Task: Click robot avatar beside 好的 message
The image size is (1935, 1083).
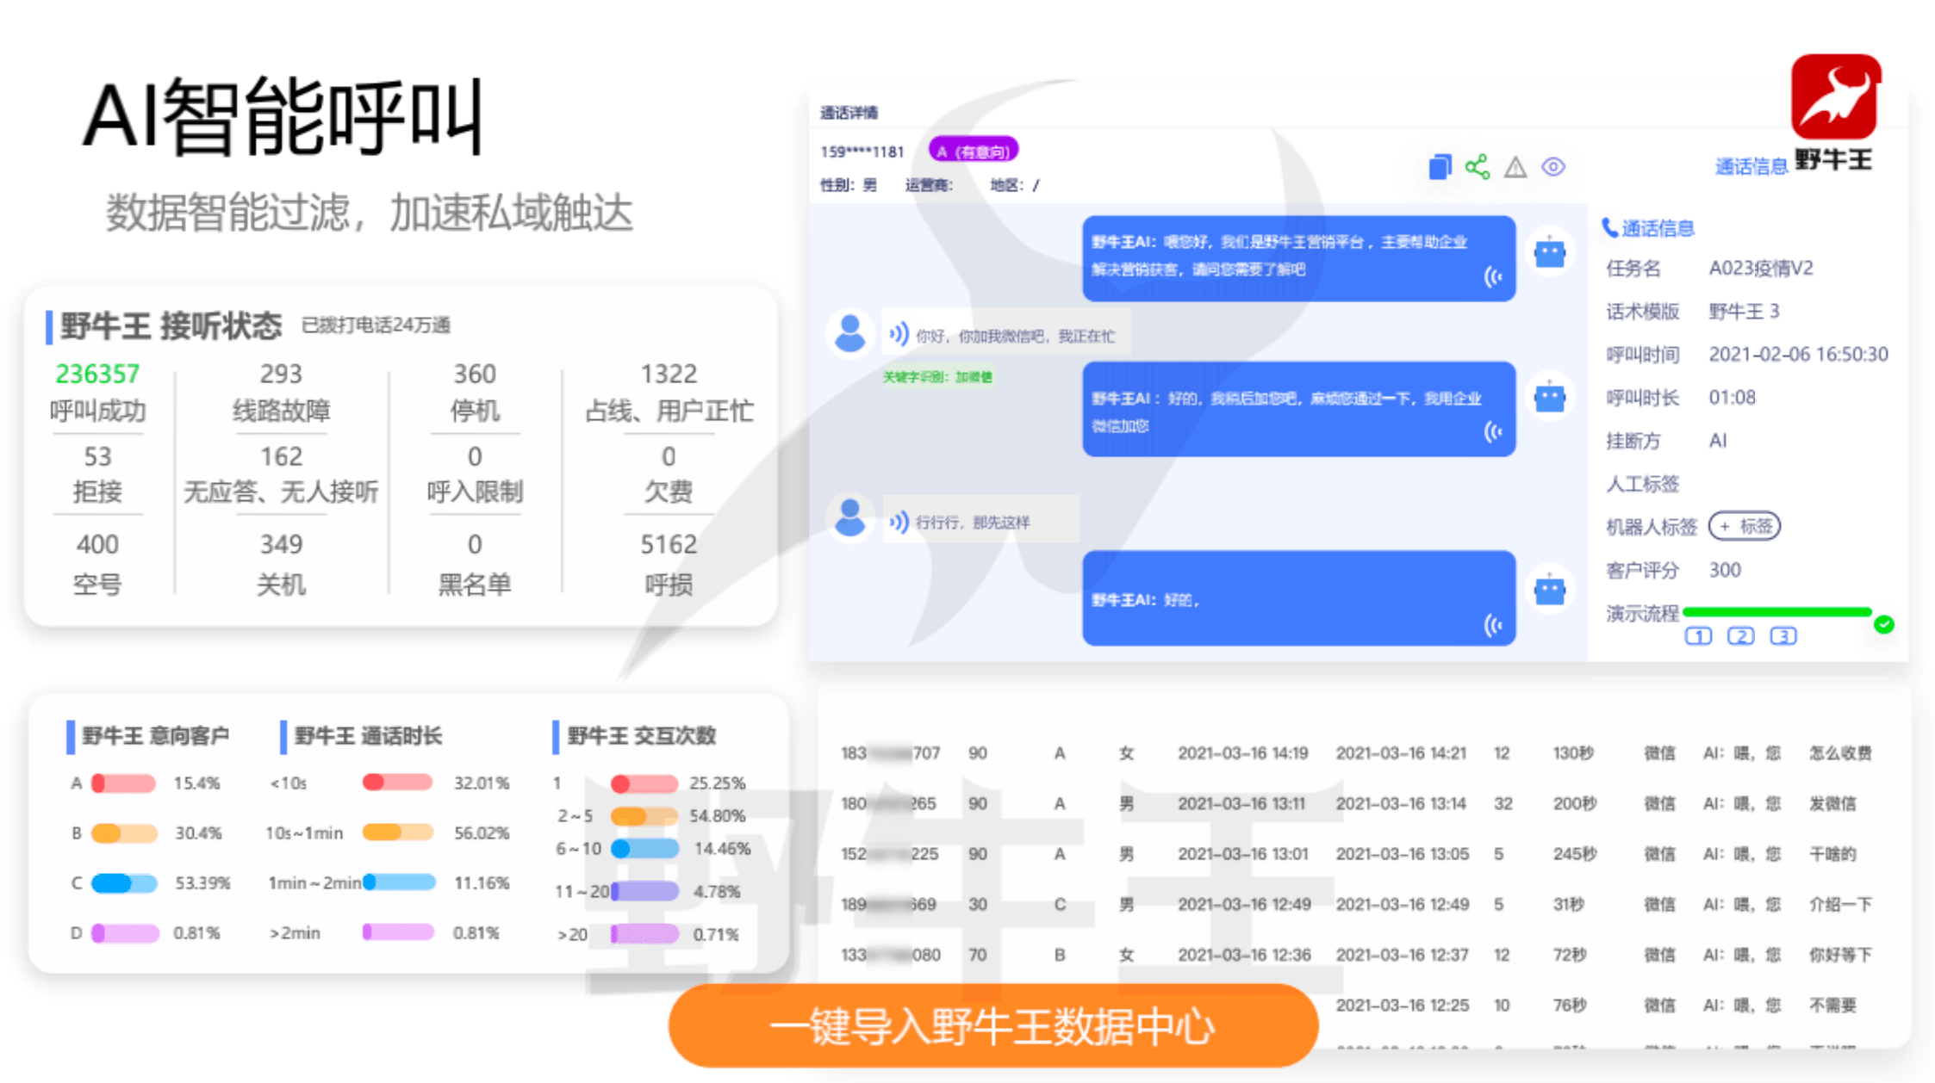Action: coord(1550,590)
